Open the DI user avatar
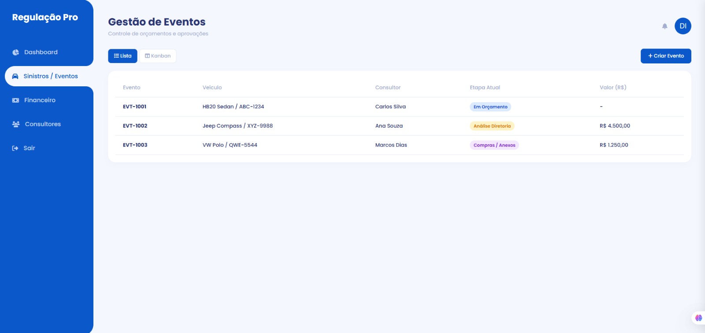Image resolution: width=705 pixels, height=333 pixels. [683, 26]
